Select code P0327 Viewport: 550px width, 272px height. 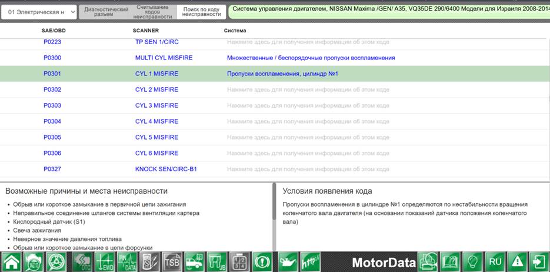pyautogui.click(x=52, y=169)
